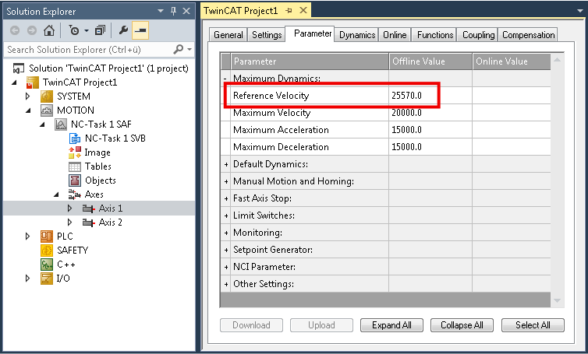The width and height of the screenshot is (588, 354).
Task: Click the parameter table scroll down arrow
Action: [558, 300]
